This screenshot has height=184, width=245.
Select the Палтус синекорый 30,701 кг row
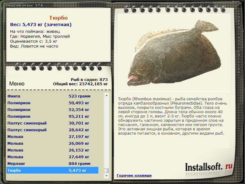click(x=52, y=123)
